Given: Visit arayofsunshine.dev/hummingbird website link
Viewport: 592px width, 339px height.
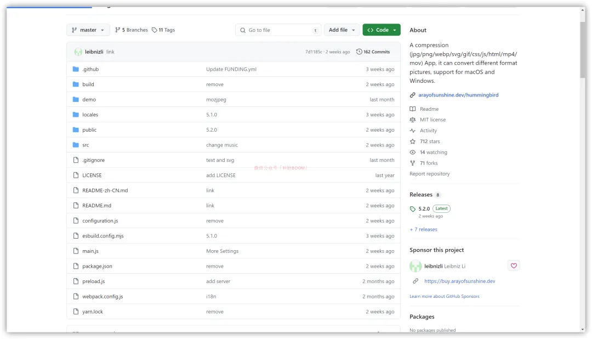Looking at the screenshot, I should [x=458, y=95].
